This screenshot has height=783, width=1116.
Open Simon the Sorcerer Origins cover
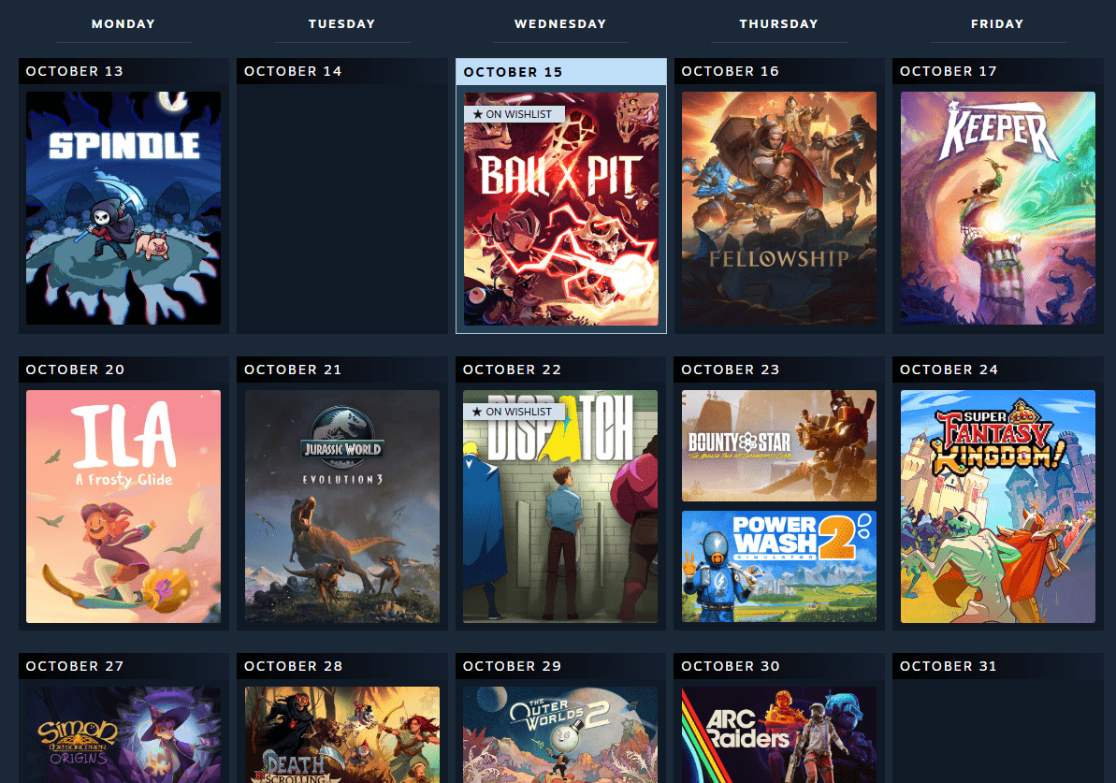123,735
